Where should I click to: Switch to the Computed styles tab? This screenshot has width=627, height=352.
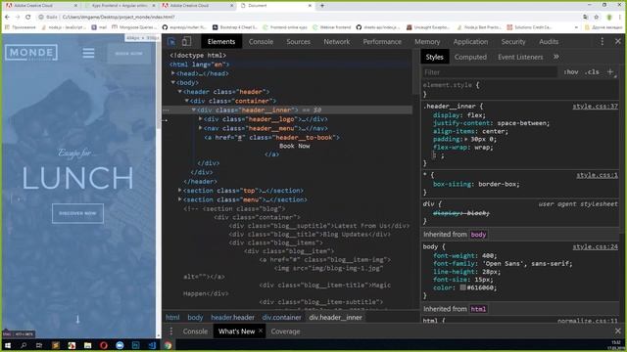pyautogui.click(x=470, y=57)
